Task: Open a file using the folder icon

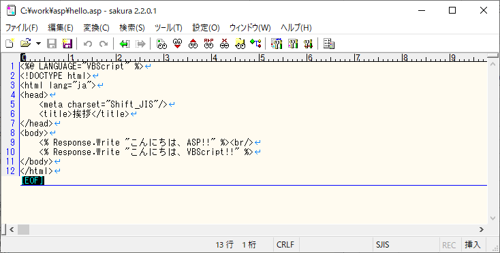Action: 25,44
